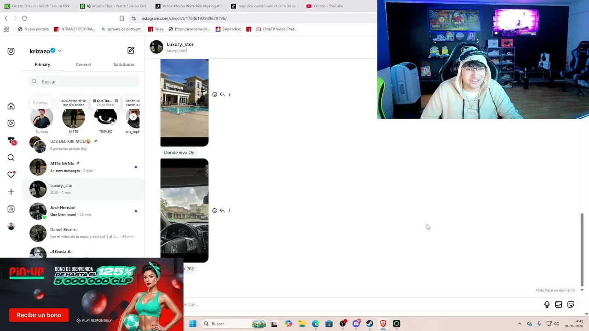Click the chat conversation scrollbar thumb
The height and width of the screenshot is (331, 589).
(582, 249)
